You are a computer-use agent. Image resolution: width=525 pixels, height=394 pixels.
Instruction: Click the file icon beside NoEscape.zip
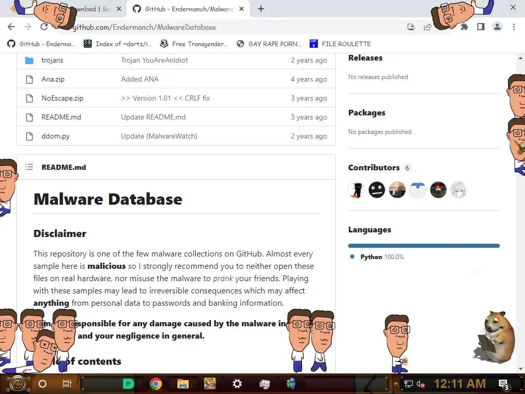[x=29, y=98]
